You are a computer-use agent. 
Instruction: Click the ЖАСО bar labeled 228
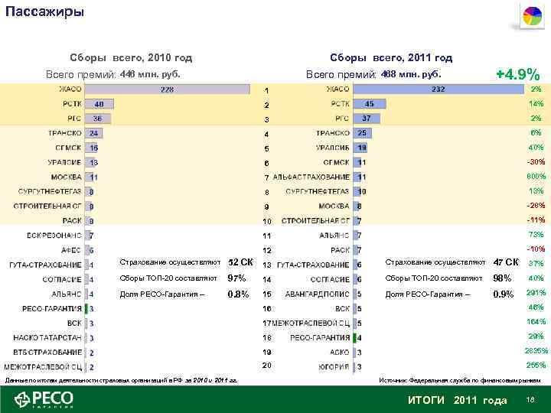pyautogui.click(x=168, y=89)
